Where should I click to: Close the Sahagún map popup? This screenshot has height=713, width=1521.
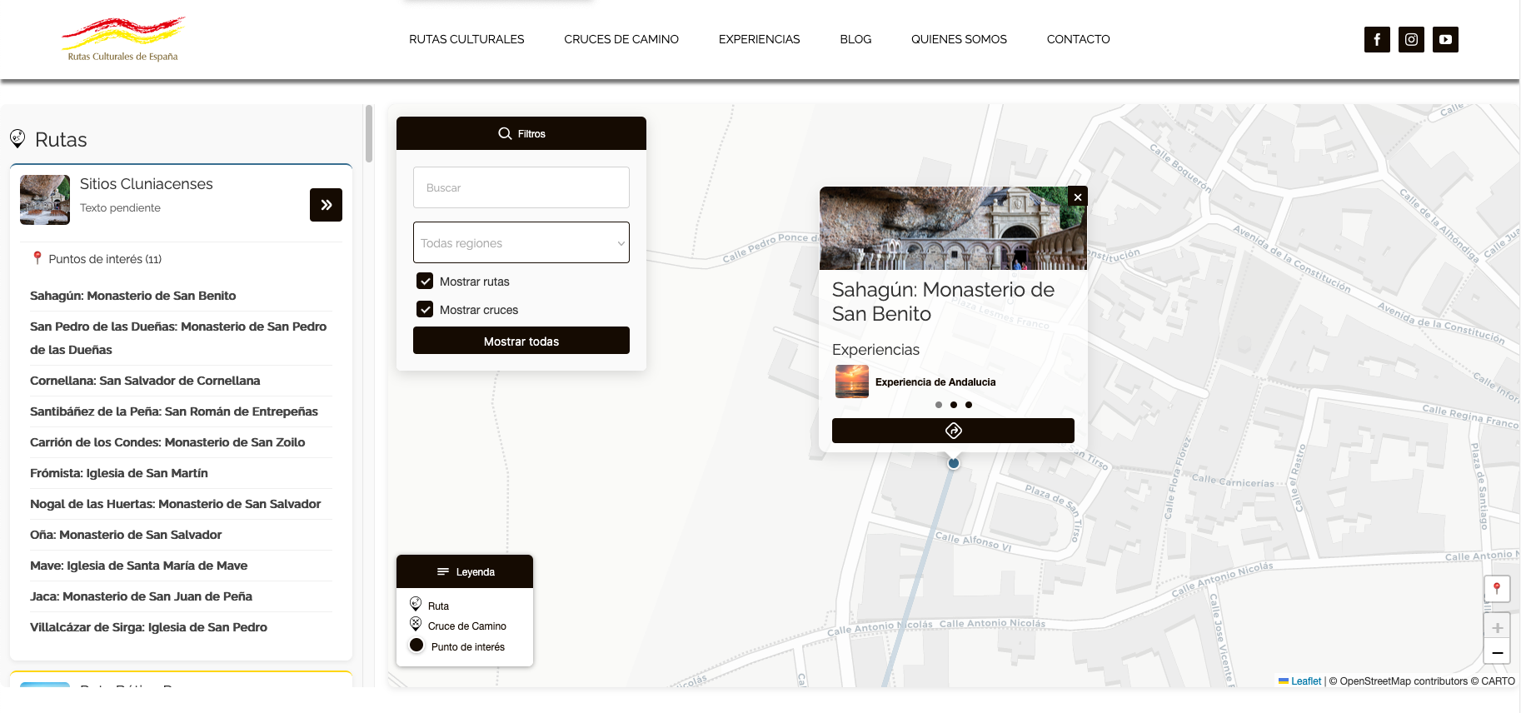click(x=1078, y=197)
